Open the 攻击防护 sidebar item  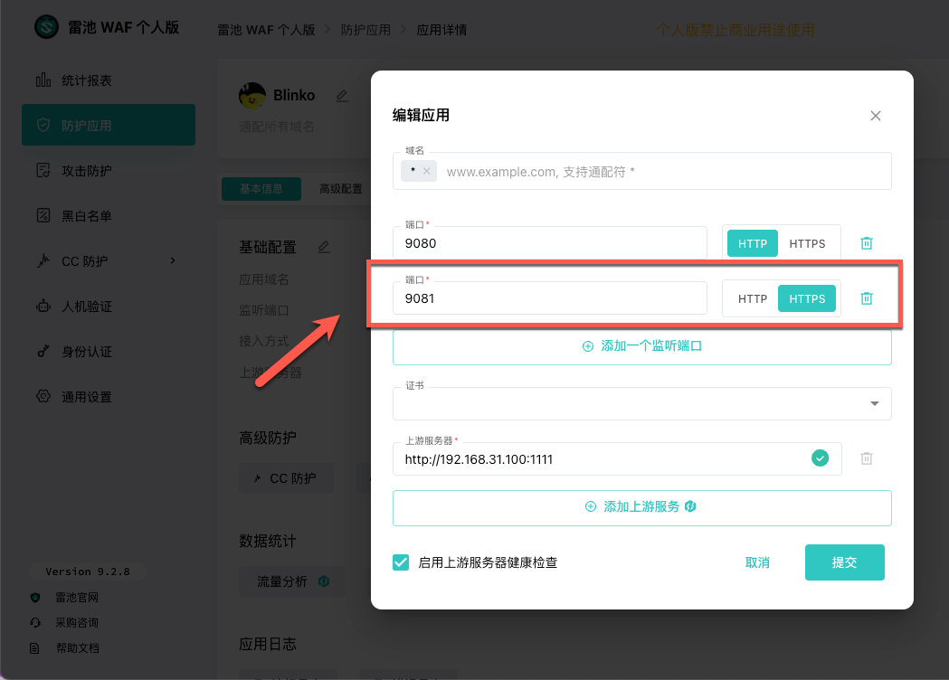pos(109,171)
